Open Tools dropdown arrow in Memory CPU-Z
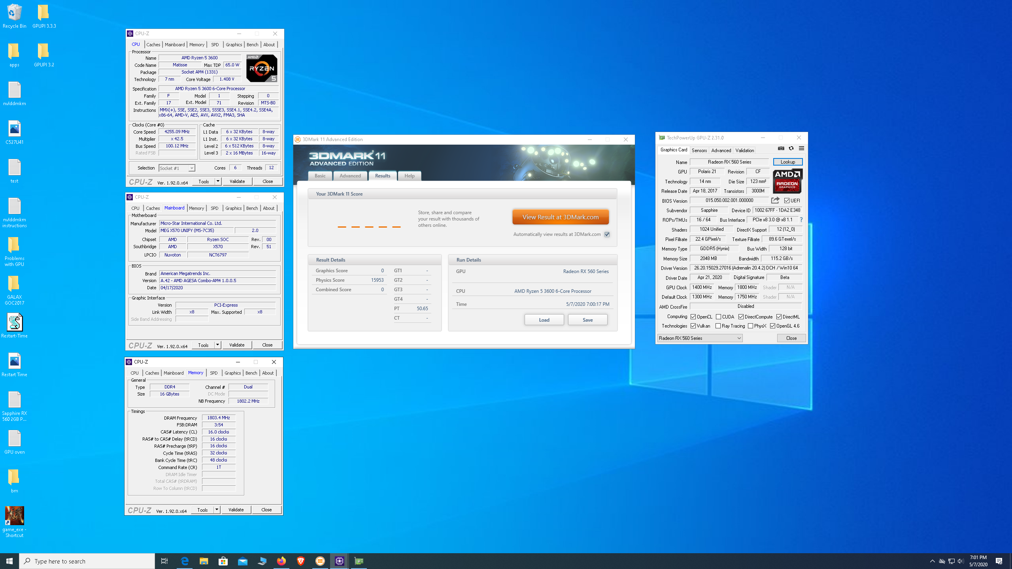This screenshot has height=569, width=1012. click(x=217, y=510)
